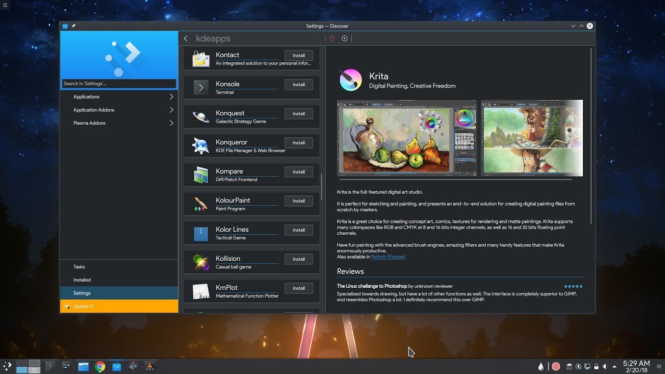Open the panel hamburger menu at taskbar end

[x=659, y=366]
